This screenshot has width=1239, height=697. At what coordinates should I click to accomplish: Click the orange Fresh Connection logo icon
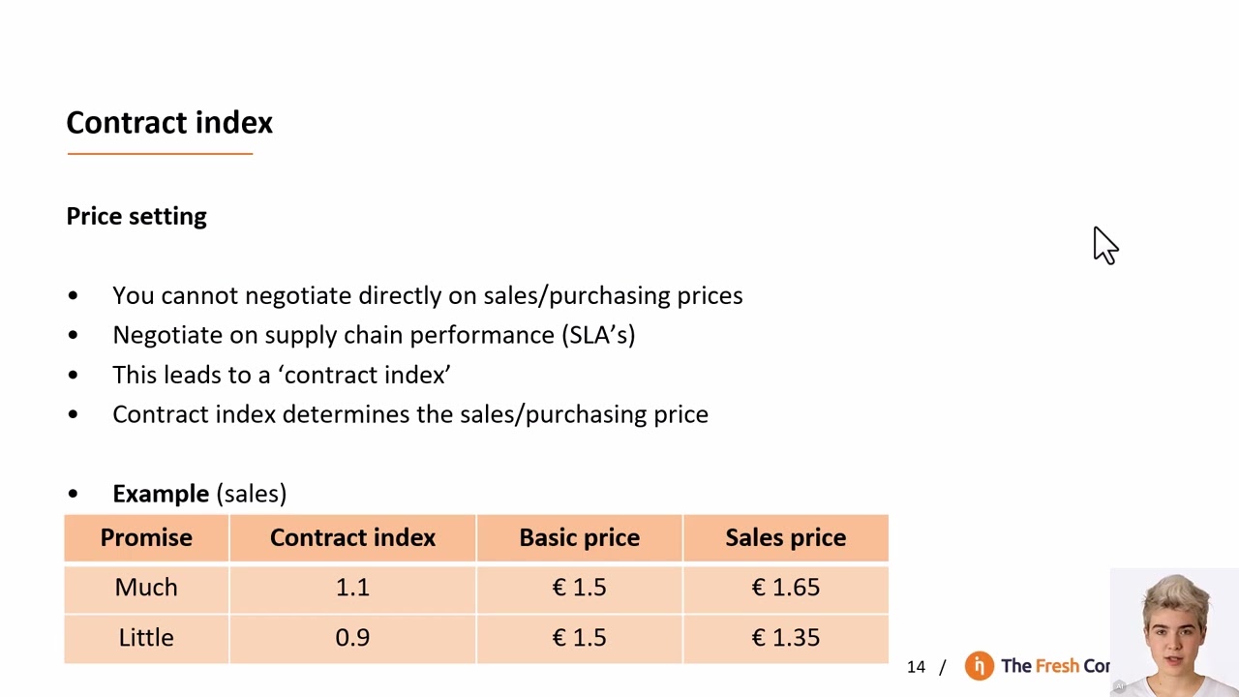pyautogui.click(x=979, y=666)
